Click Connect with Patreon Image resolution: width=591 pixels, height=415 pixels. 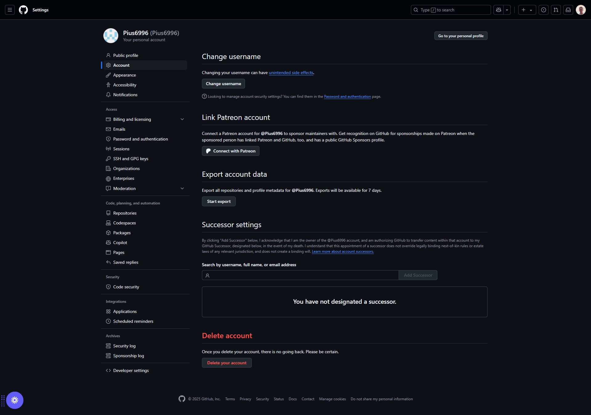click(x=231, y=151)
